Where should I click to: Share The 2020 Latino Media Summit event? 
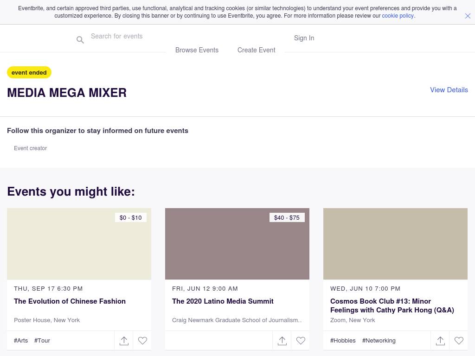282,341
